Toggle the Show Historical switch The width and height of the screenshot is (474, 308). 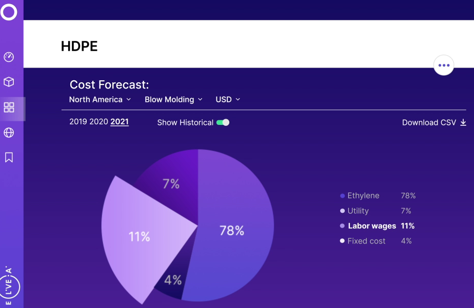coord(223,123)
